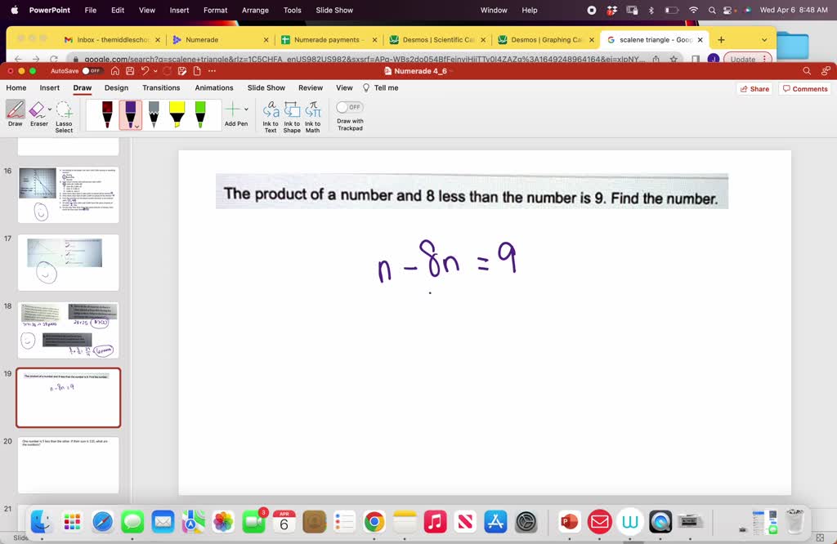Switch to Numerade tab in Chrome
The image size is (837, 544).
coord(220,39)
